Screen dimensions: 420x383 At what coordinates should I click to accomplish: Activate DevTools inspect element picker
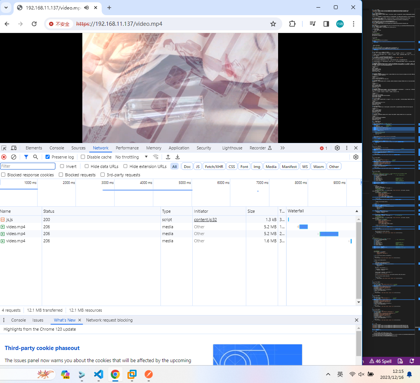point(4,148)
